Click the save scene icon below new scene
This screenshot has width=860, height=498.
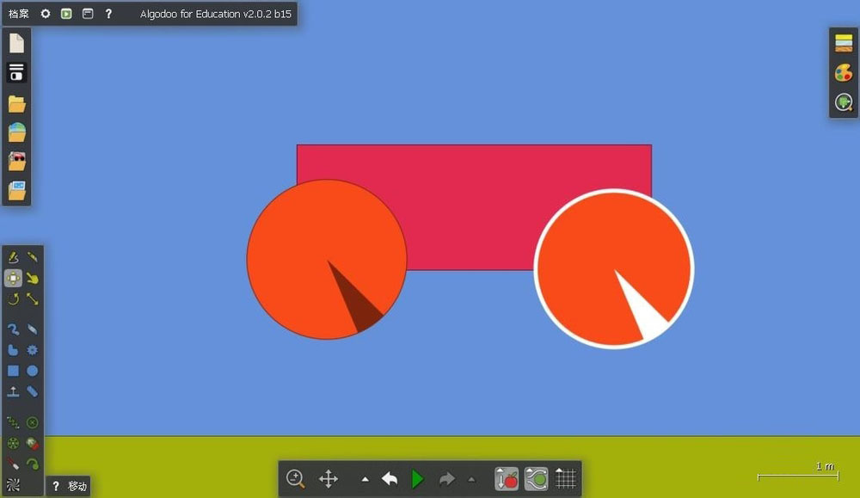click(x=16, y=72)
